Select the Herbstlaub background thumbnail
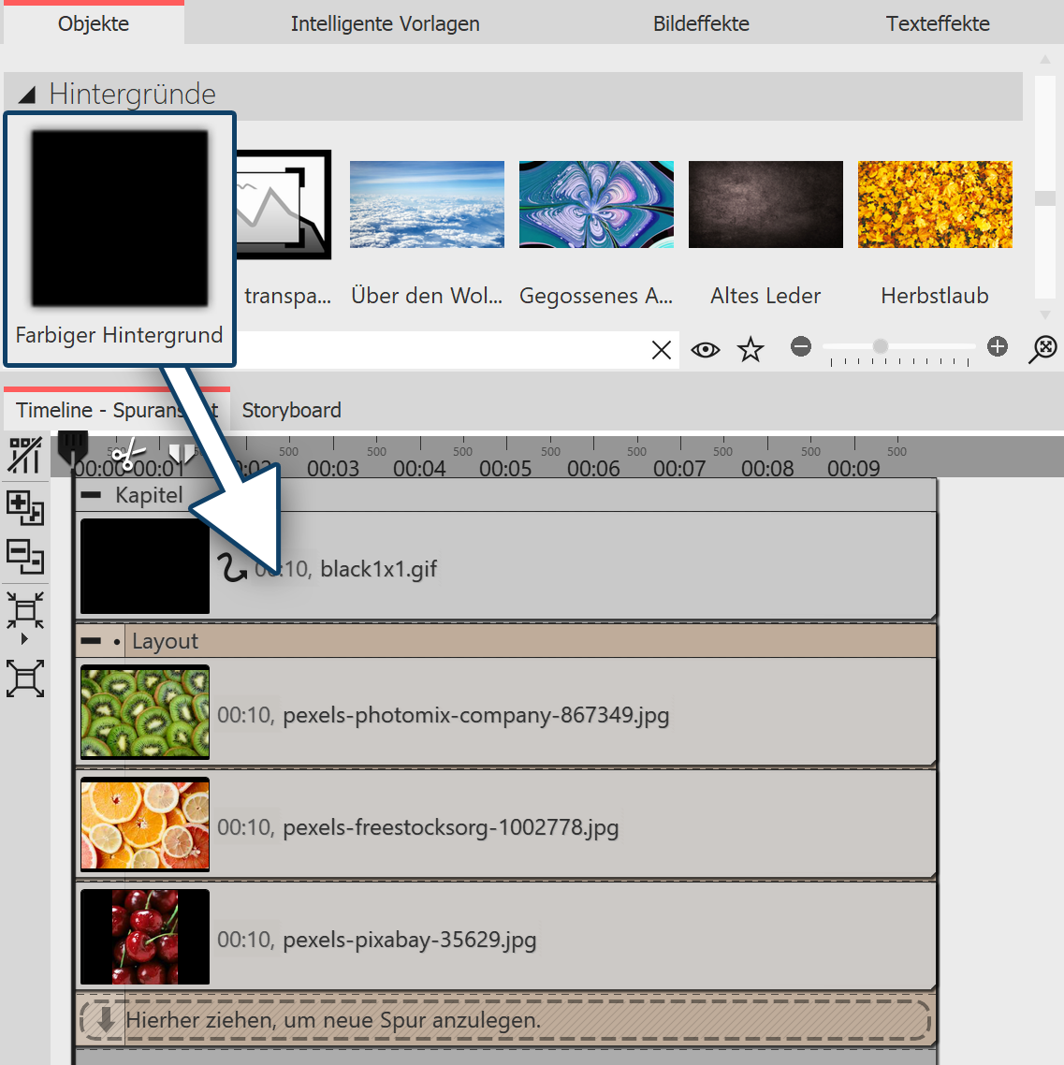This screenshot has width=1064, height=1065. [x=934, y=204]
